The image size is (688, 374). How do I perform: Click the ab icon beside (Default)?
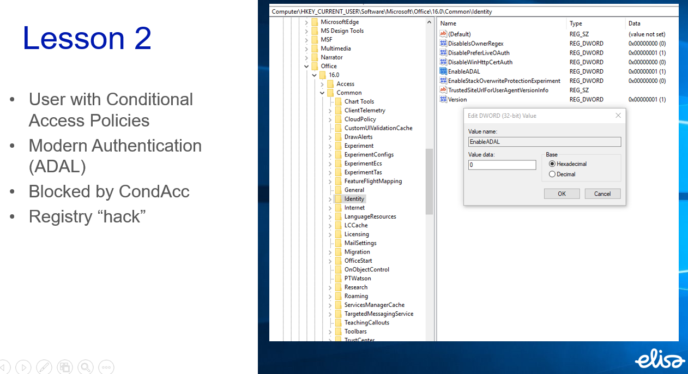tap(443, 34)
